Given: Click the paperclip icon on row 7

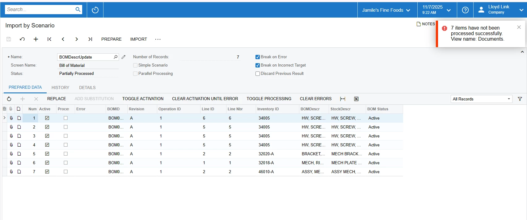Looking at the screenshot, I should pos(11,172).
